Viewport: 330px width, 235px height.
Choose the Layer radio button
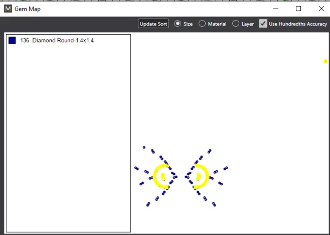coord(236,24)
